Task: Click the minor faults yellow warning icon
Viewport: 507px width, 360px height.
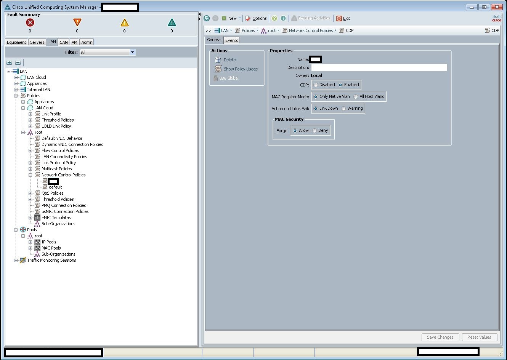Action: 124,23
